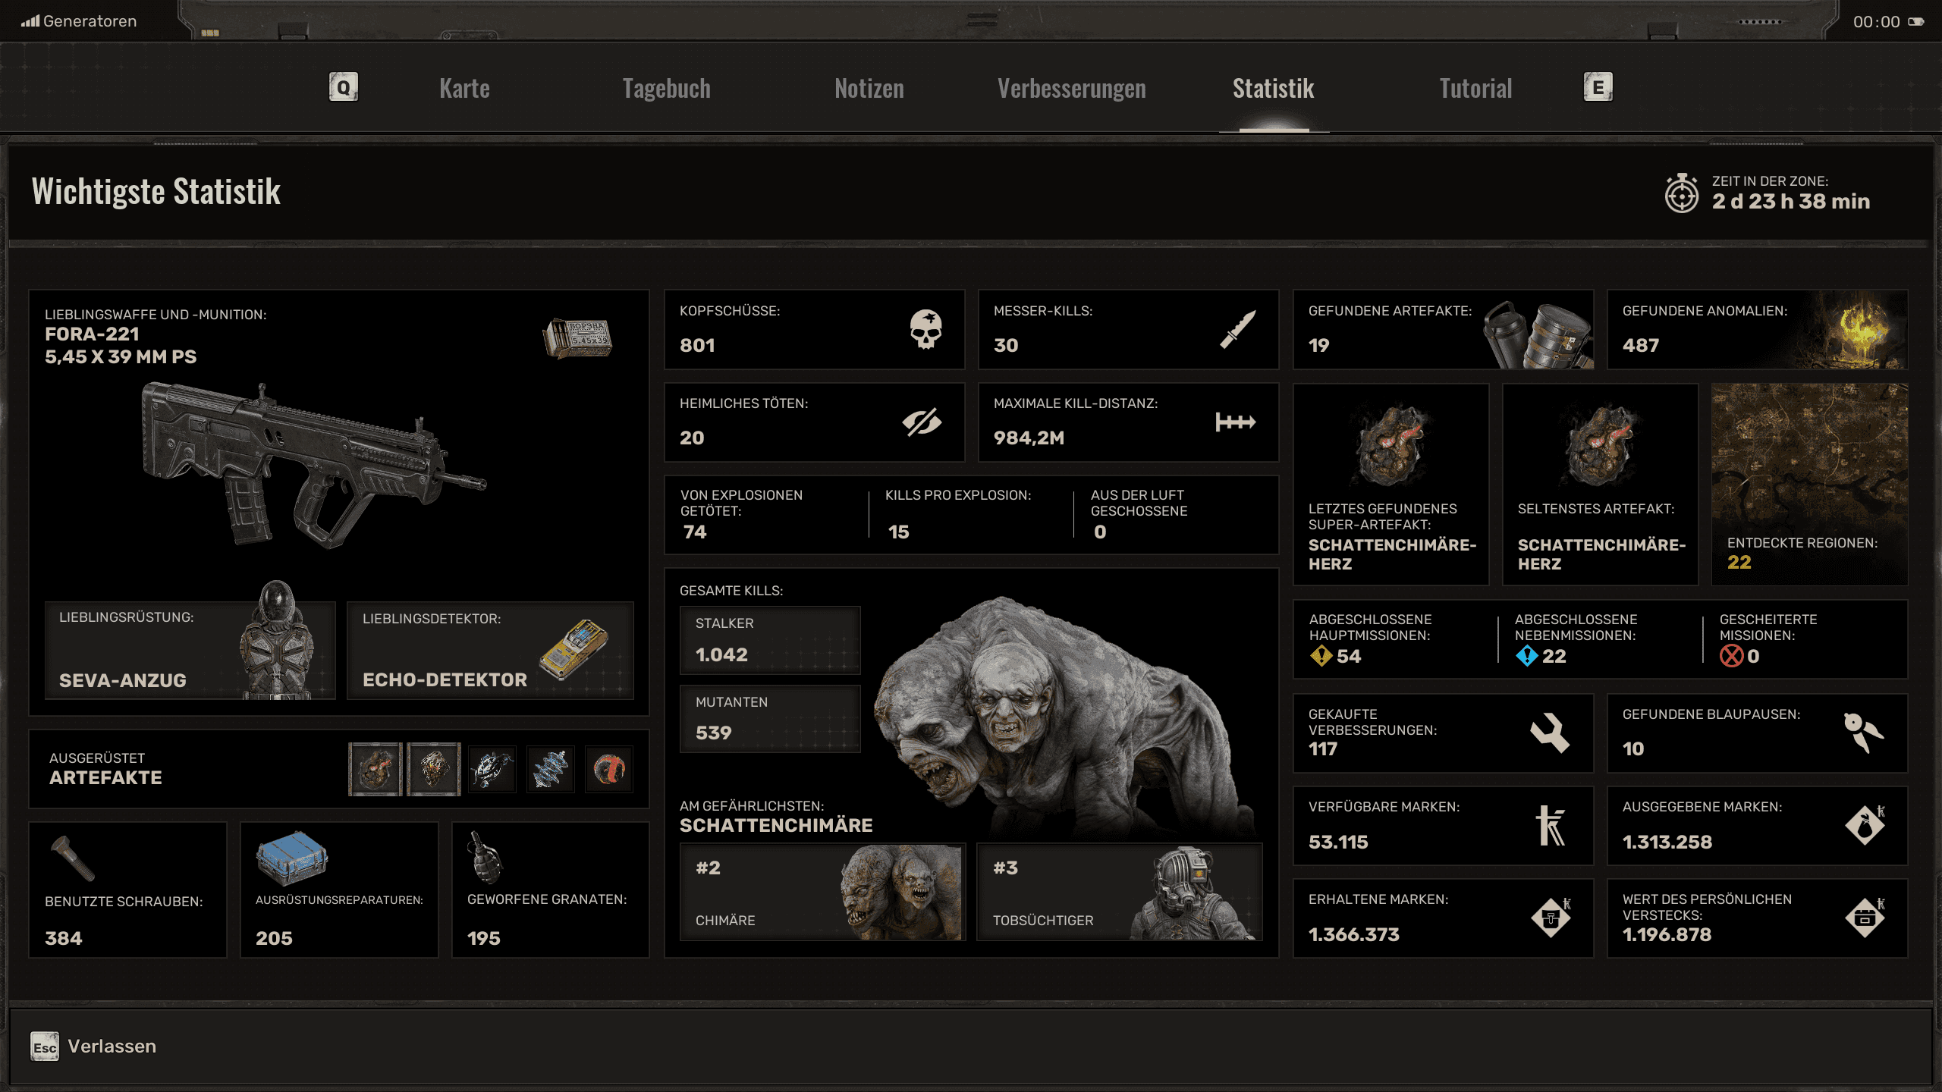This screenshot has height=1092, width=1942.
Task: Select the fifth equipped artifact slot
Action: (609, 769)
